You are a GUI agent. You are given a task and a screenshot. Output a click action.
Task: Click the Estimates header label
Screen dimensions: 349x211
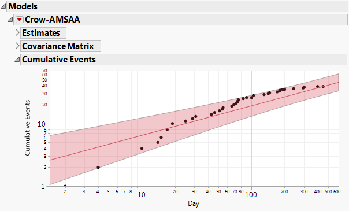click(x=41, y=33)
